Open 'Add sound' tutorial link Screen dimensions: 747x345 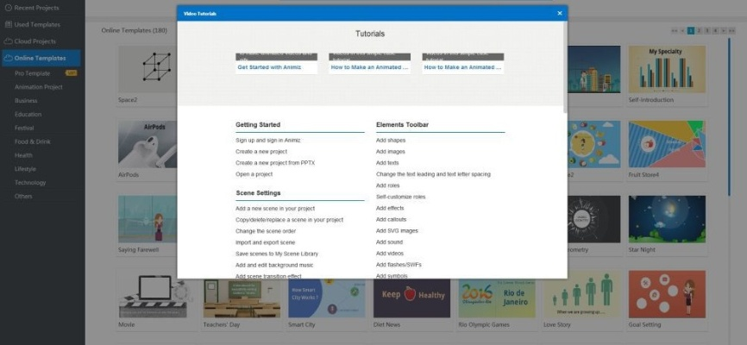click(389, 242)
